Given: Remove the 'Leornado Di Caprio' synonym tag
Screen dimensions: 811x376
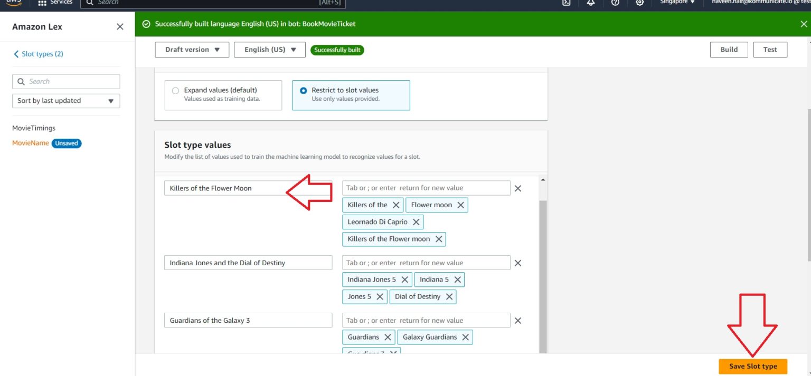Looking at the screenshot, I should click(416, 222).
